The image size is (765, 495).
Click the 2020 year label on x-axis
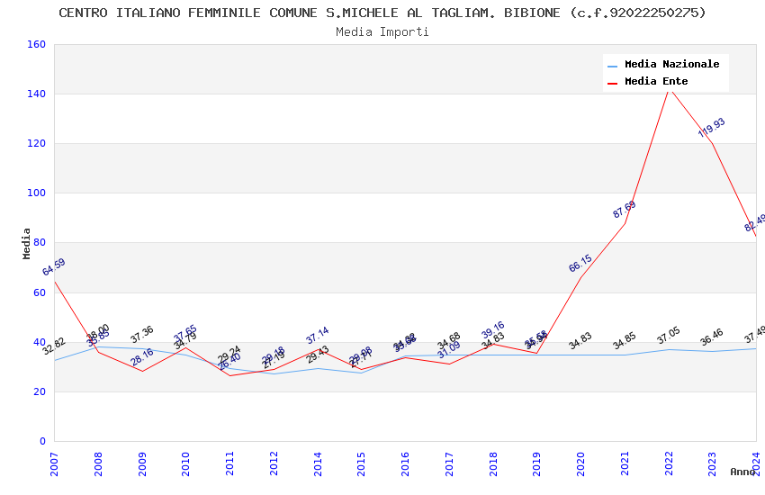click(x=580, y=463)
